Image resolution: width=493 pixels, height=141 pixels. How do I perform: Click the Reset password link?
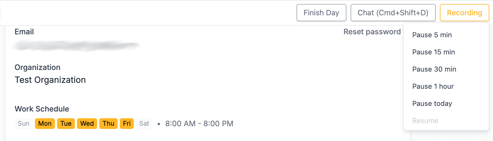point(372,32)
